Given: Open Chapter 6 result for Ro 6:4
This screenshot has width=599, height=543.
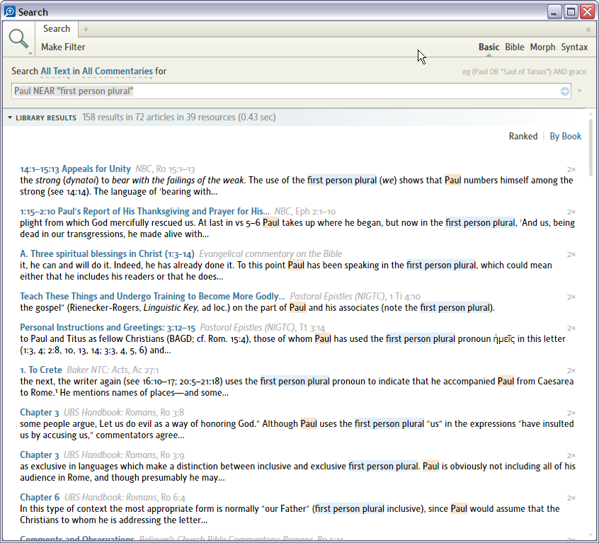Looking at the screenshot, I should pyautogui.click(x=40, y=497).
